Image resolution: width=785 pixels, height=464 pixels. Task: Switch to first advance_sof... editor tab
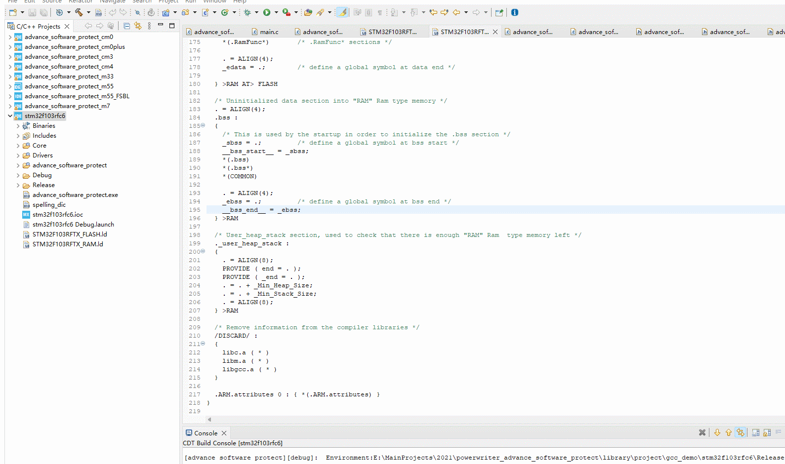[210, 32]
